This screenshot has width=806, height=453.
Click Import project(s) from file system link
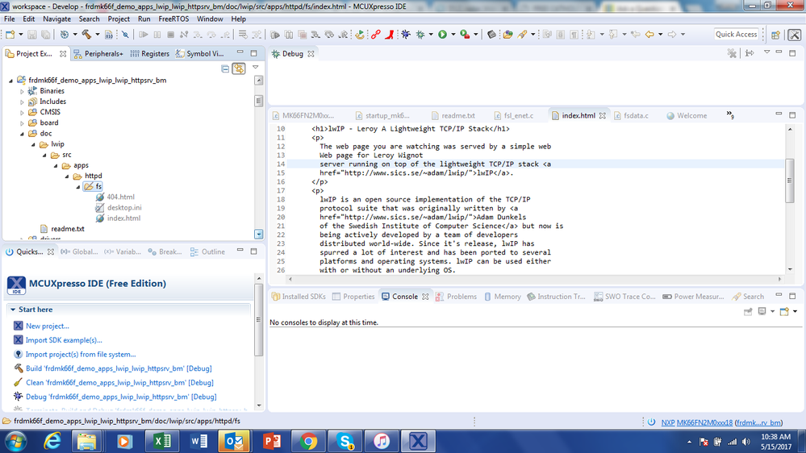(x=81, y=355)
